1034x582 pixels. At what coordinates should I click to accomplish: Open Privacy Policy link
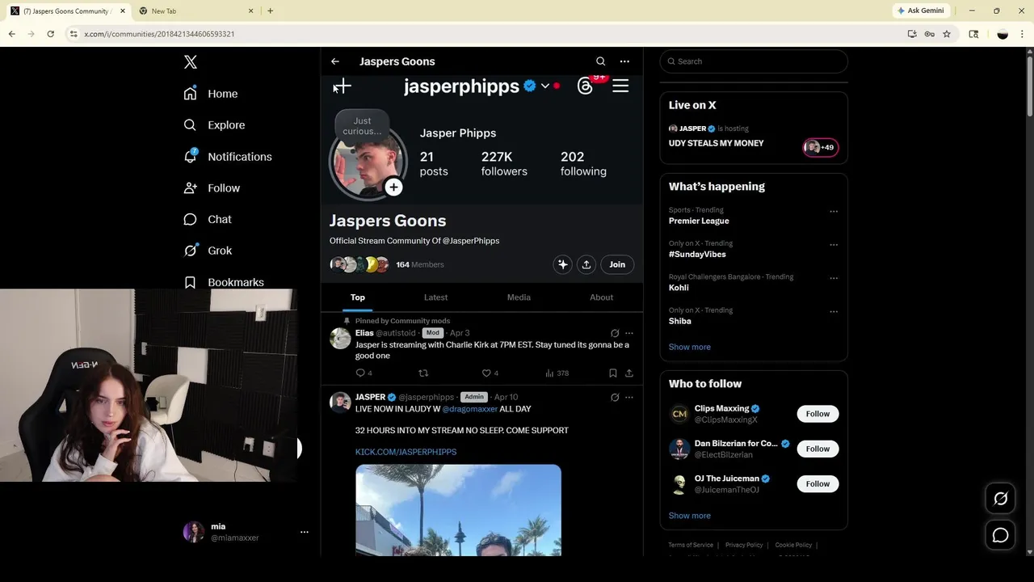pyautogui.click(x=744, y=545)
